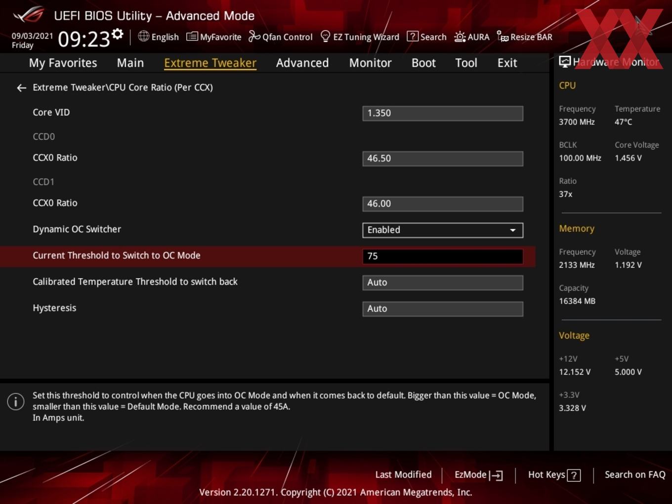
Task: Click the +12V 12.152 V reading
Action: pos(575,372)
